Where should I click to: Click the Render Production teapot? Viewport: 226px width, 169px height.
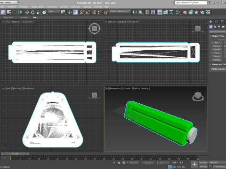click(x=196, y=12)
